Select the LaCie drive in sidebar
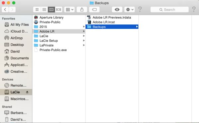The width and height of the screenshot is (199, 123). coord(16,92)
